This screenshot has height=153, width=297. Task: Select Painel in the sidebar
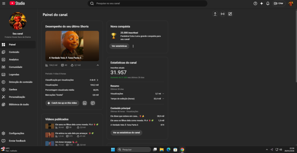click(x=18, y=45)
